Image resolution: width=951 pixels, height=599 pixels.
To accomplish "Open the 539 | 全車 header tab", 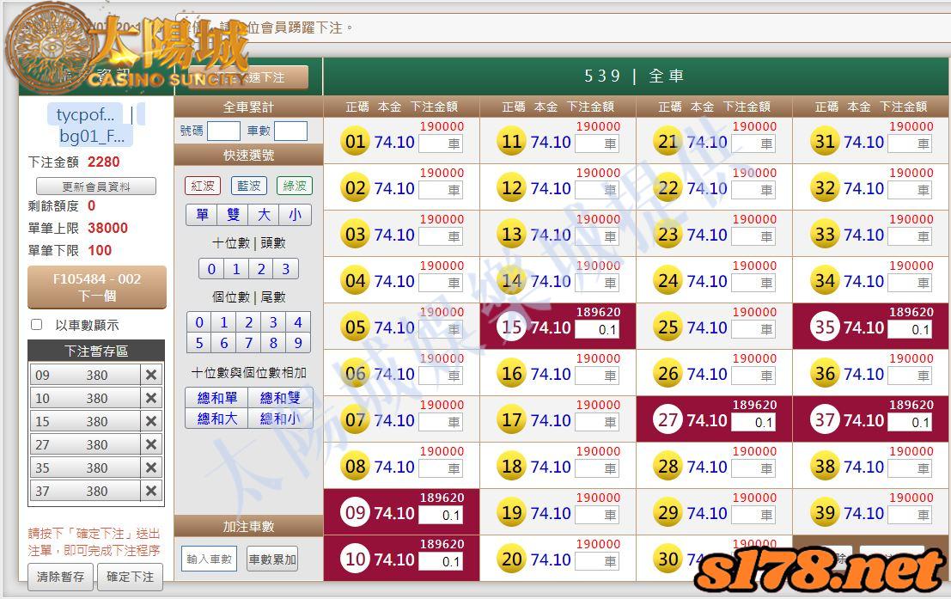I will coord(635,76).
